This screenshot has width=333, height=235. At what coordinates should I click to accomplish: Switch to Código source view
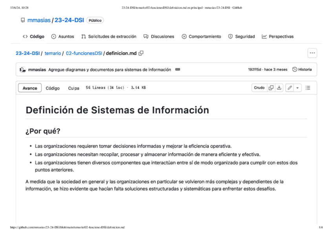(x=53, y=88)
